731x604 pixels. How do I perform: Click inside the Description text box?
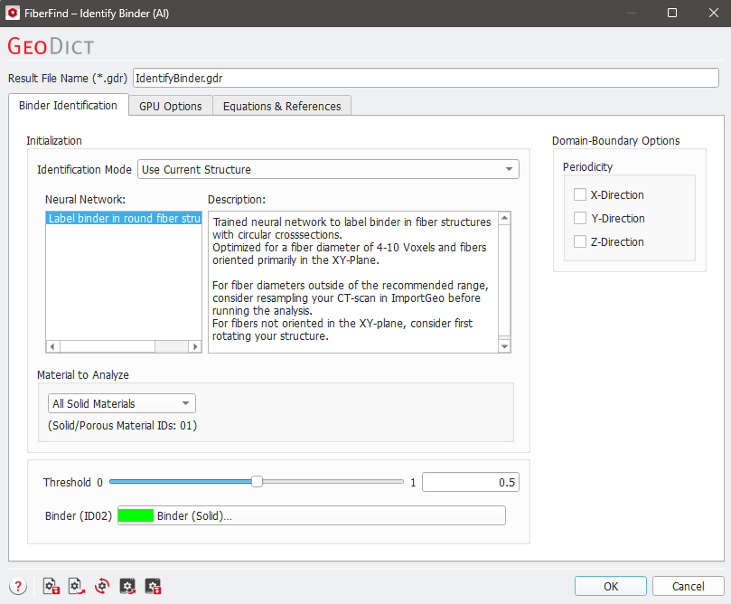click(353, 282)
